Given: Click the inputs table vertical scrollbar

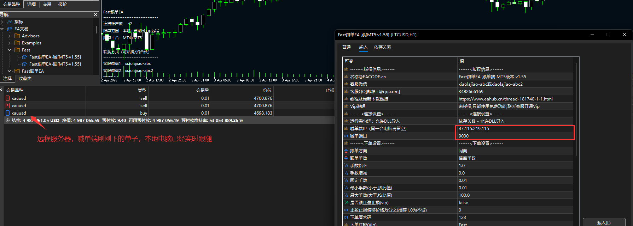Looking at the screenshot, I should pyautogui.click(x=576, y=109).
